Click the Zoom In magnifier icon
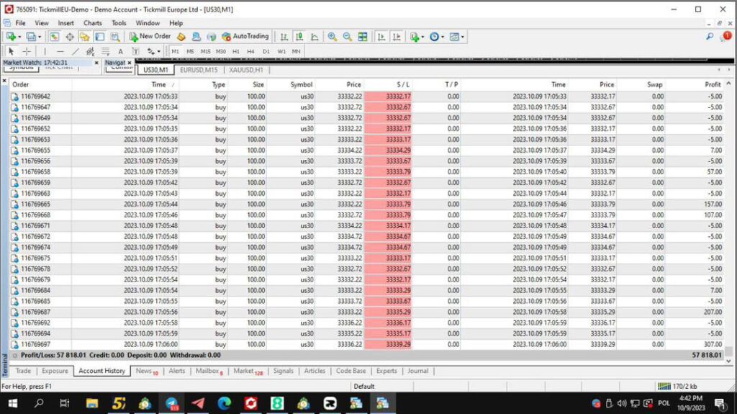The width and height of the screenshot is (737, 414). (x=332, y=37)
